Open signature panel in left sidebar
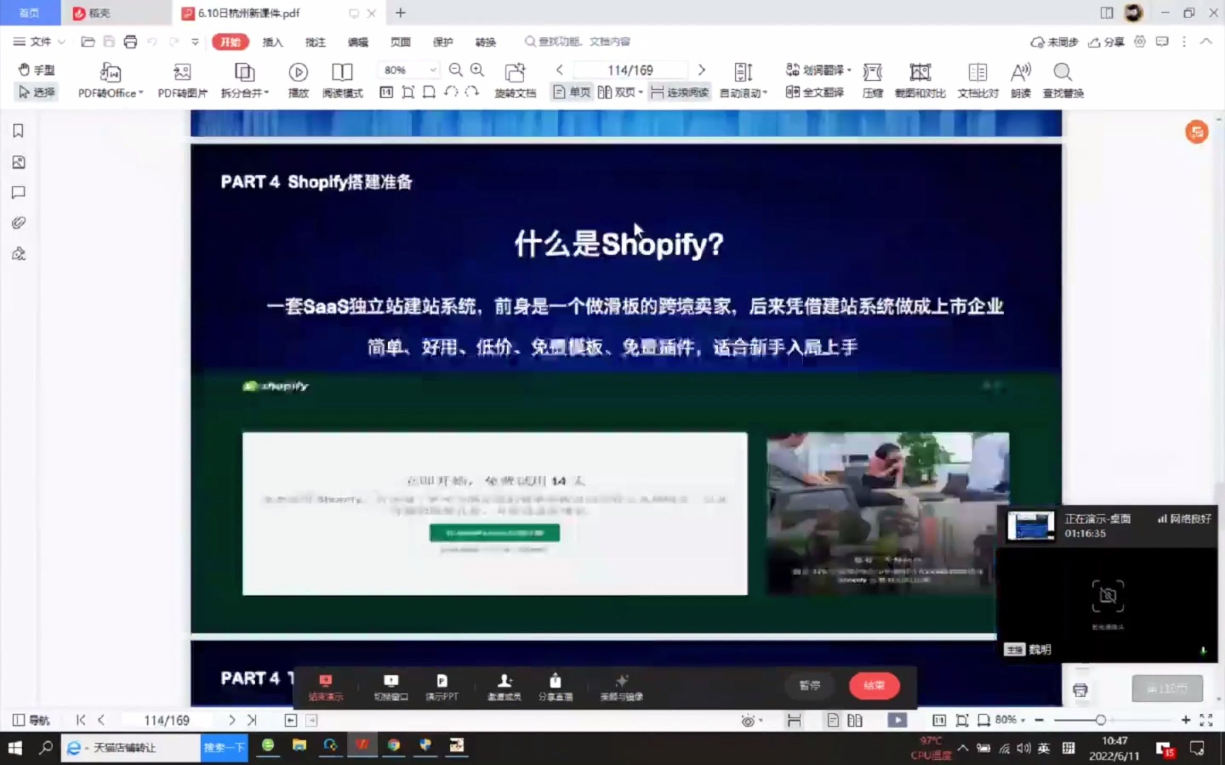The width and height of the screenshot is (1225, 765). click(x=19, y=253)
